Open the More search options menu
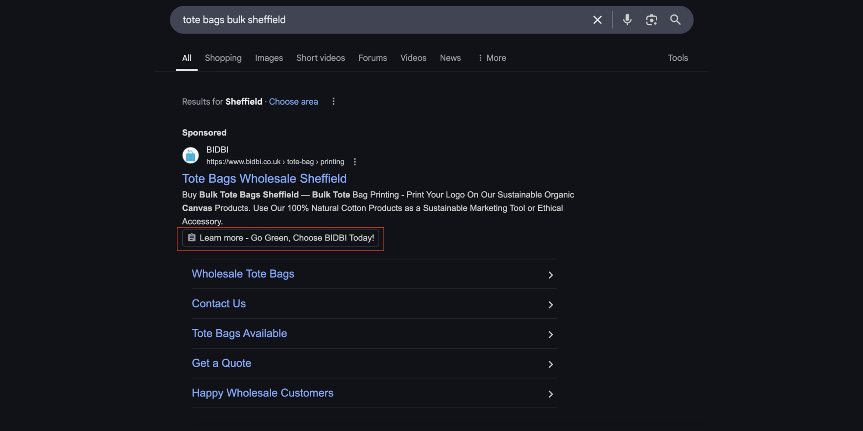Image resolution: width=863 pixels, height=431 pixels. click(x=492, y=58)
